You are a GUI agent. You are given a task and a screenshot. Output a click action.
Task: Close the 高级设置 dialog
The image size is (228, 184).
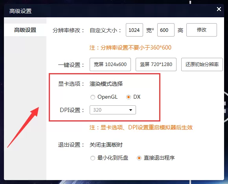[219, 9]
